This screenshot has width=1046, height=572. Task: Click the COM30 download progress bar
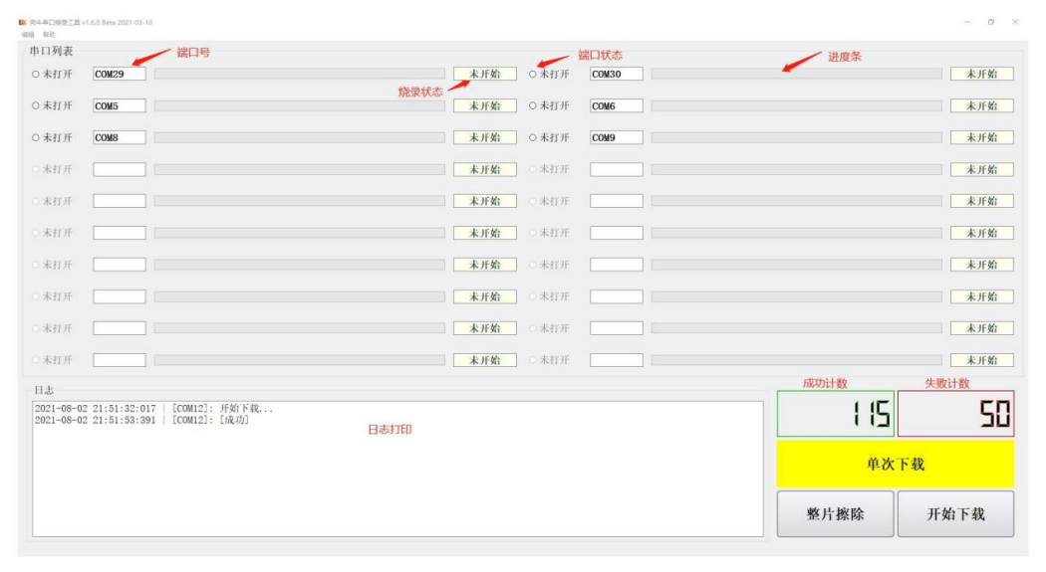(x=797, y=74)
